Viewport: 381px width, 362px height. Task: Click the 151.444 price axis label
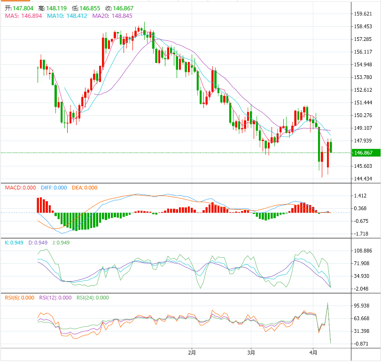[x=363, y=102]
